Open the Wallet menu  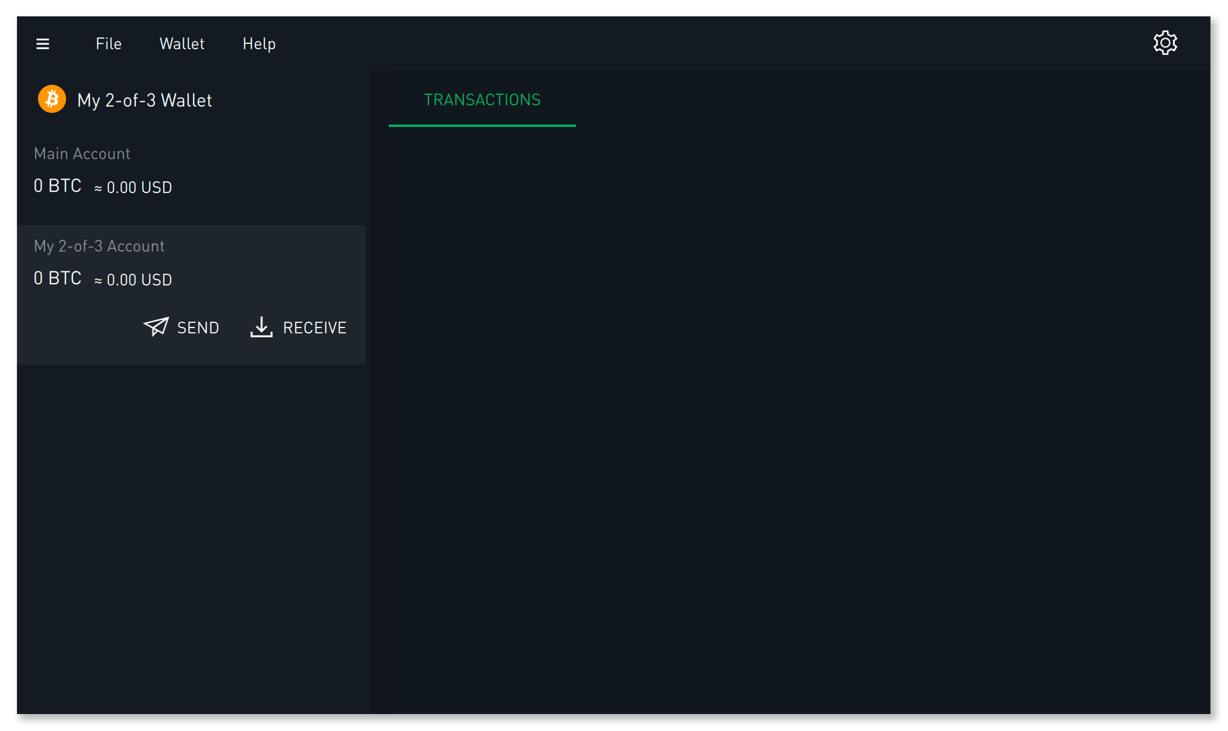point(182,44)
